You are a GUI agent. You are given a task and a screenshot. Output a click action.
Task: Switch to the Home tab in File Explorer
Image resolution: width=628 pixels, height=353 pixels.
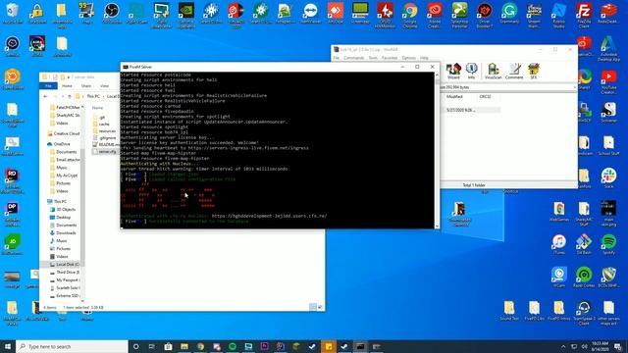67,85
